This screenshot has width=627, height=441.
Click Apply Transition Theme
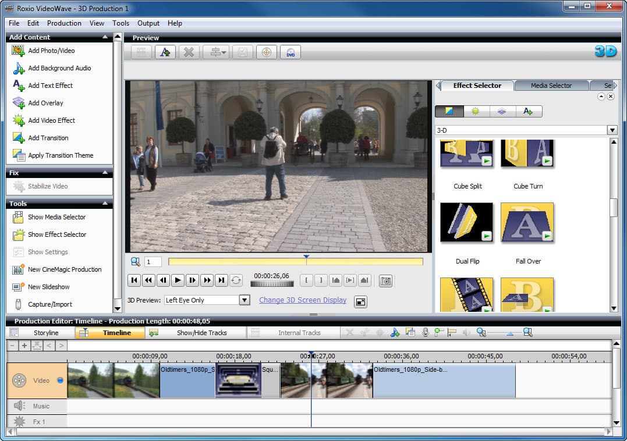pos(61,155)
